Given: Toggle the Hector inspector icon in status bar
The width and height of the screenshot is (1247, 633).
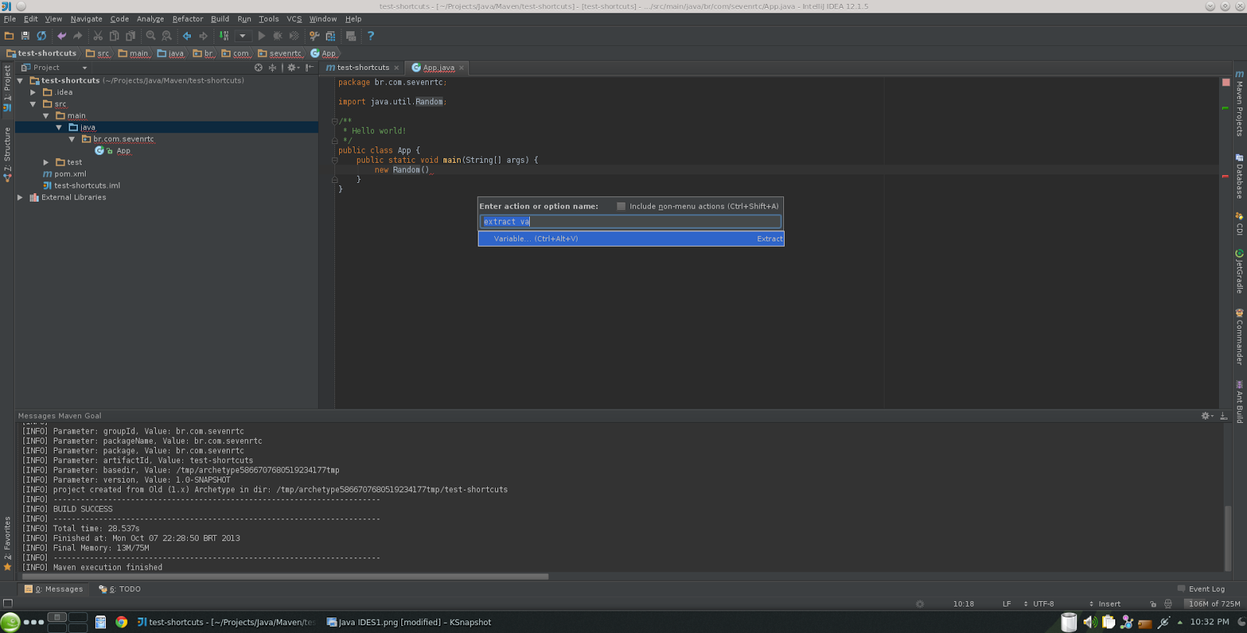Looking at the screenshot, I should click(x=1168, y=603).
